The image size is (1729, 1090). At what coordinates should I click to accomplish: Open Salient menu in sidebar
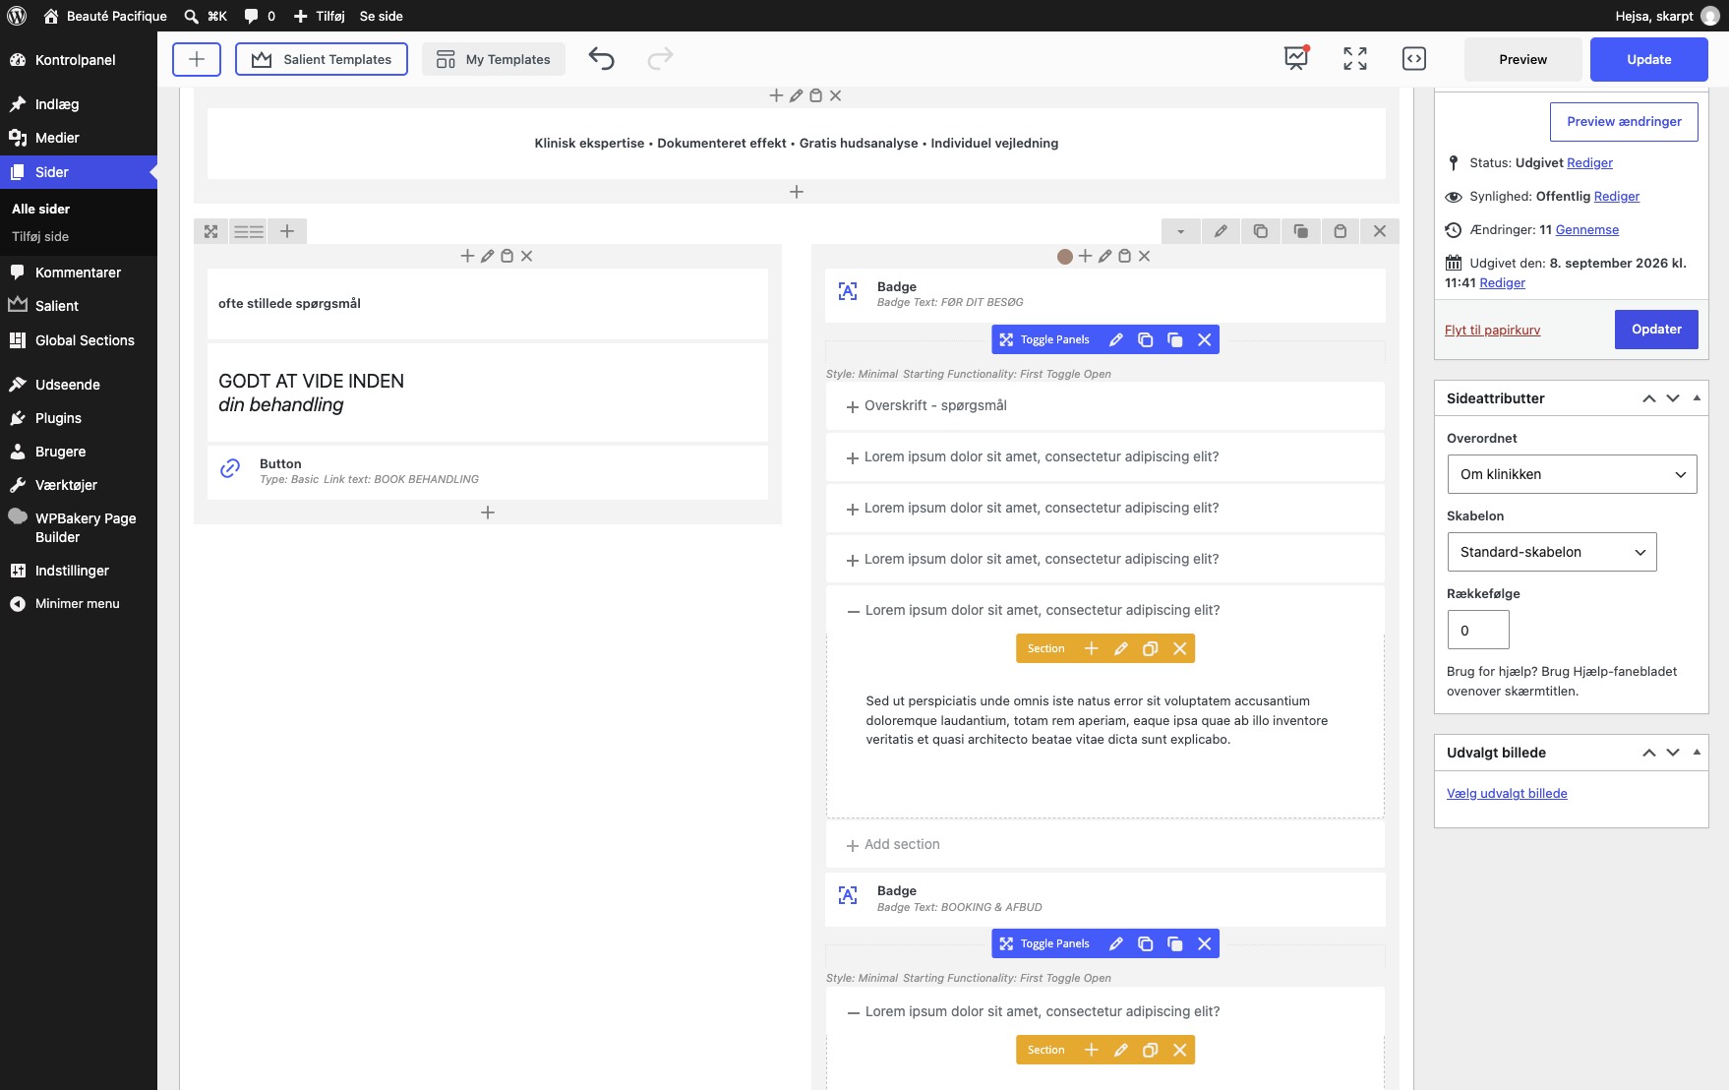56,306
